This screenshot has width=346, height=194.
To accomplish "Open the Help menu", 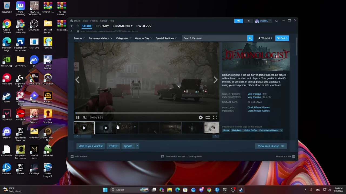I will tap(112, 21).
